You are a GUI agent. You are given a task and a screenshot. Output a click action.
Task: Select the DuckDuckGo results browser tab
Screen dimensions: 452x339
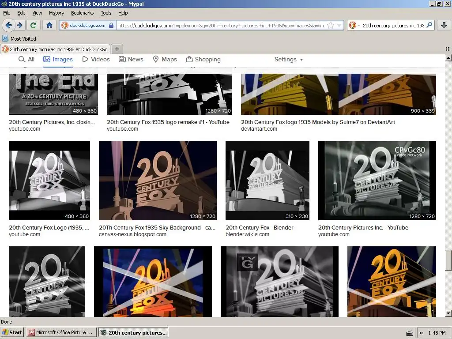(x=55, y=49)
